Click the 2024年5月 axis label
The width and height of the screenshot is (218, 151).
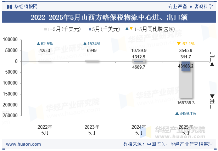(139, 130)
